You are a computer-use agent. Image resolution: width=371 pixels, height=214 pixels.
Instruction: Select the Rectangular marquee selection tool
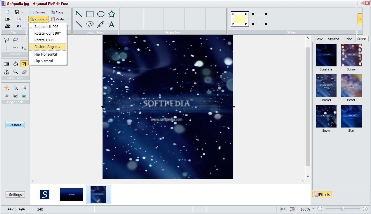pos(24,40)
